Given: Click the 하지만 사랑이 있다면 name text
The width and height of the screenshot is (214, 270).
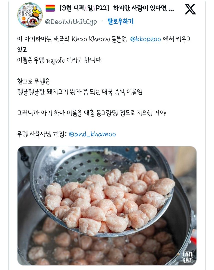Looking at the screenshot, I should coord(140,8).
